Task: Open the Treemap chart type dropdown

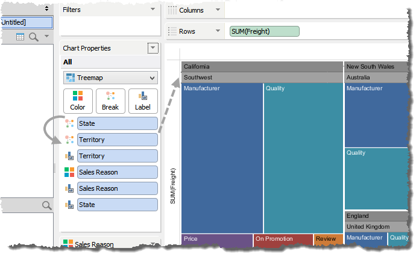Action: [x=110, y=78]
